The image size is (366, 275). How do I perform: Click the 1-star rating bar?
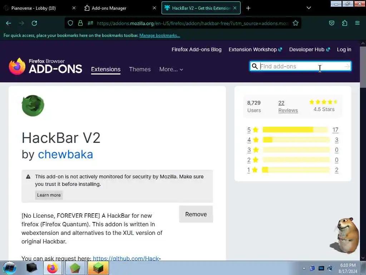tap(296, 170)
